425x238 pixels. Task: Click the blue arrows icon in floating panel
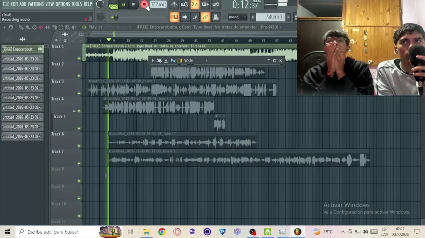tap(173, 60)
